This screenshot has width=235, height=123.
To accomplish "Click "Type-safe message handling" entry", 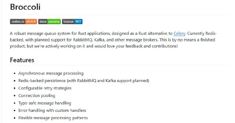I will 45,103.
